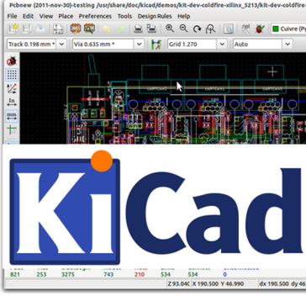The height and width of the screenshot is (306, 306).
Task: Toggle polar coordinates display
Action: (12, 88)
